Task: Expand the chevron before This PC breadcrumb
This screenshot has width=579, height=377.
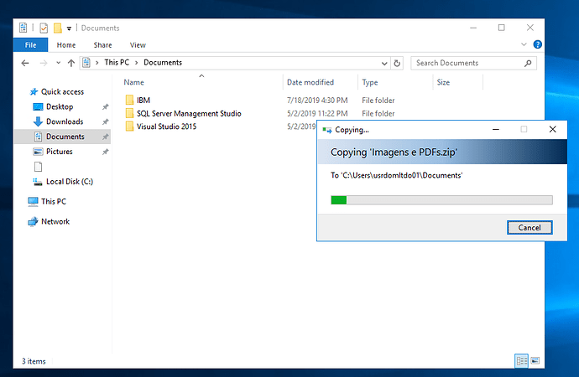Action: (x=97, y=63)
